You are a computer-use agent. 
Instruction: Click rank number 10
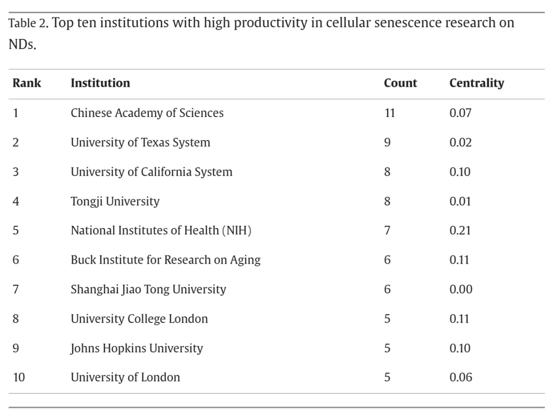click(19, 378)
